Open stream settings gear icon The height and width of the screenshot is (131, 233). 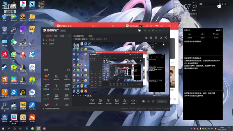(x=153, y=101)
